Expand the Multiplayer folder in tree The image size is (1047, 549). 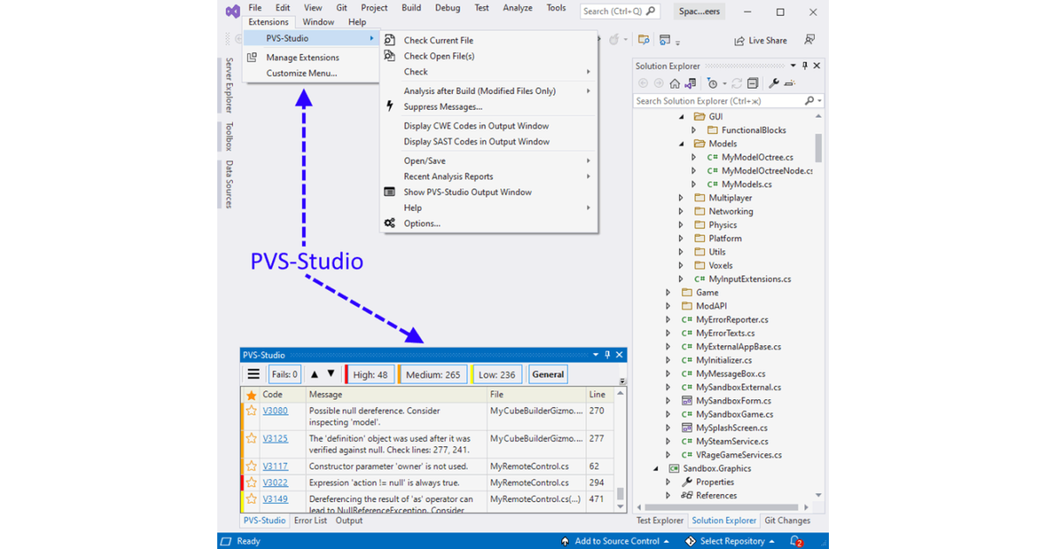pos(681,199)
